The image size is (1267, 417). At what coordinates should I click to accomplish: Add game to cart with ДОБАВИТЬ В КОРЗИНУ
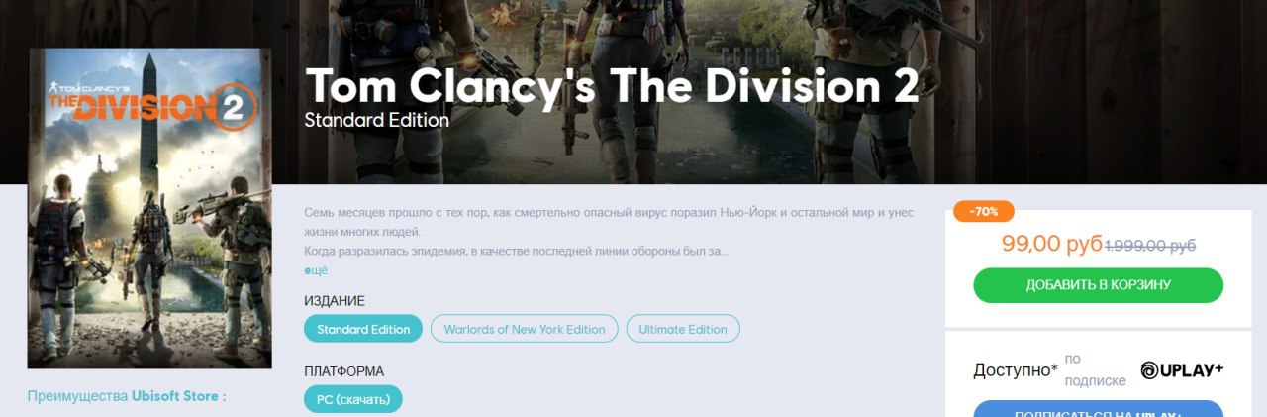coord(1099,285)
